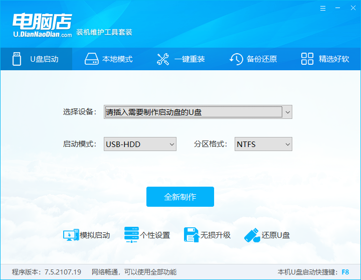361x280 pixels.
Task: Click the 本机U盘启动快捷键 label
Action: (x=308, y=272)
